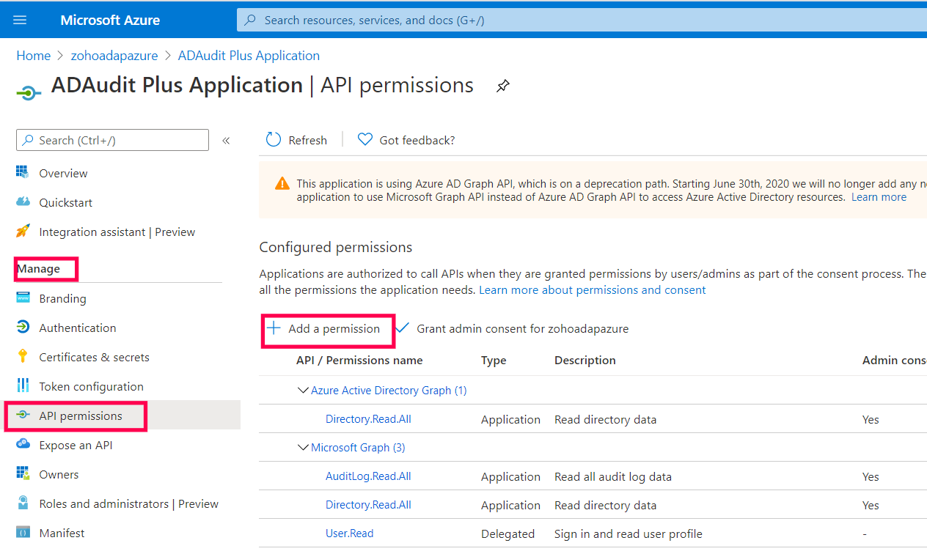Open the Token configuration page
Screen dimensions: 927x554
tap(91, 386)
